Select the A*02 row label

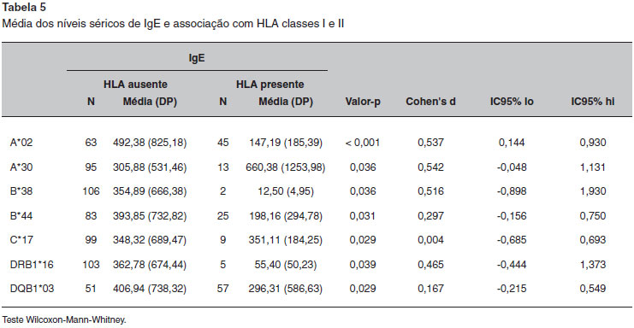pos(21,143)
